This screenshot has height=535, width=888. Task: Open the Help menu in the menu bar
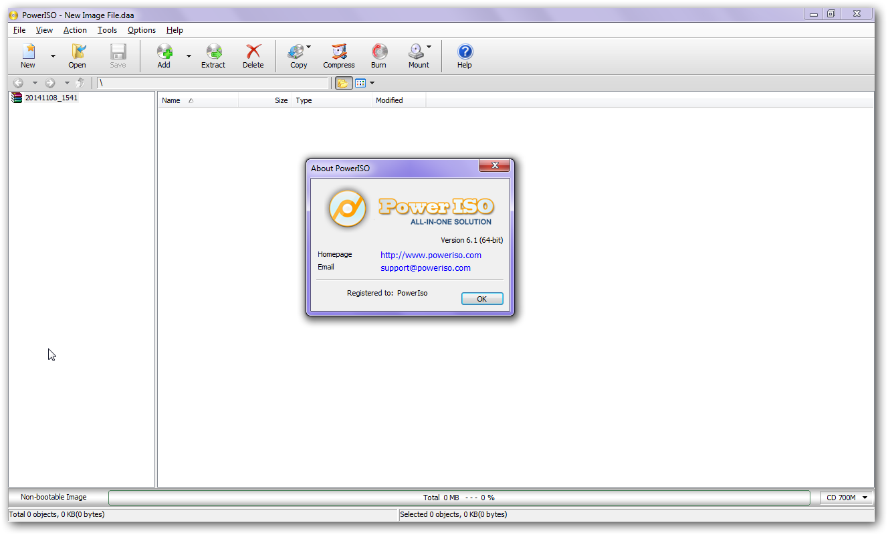pos(175,30)
